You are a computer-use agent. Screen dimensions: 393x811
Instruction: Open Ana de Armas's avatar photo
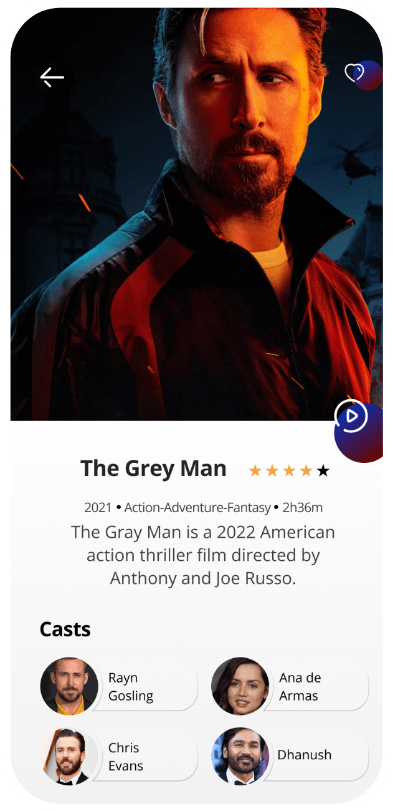tap(240, 686)
